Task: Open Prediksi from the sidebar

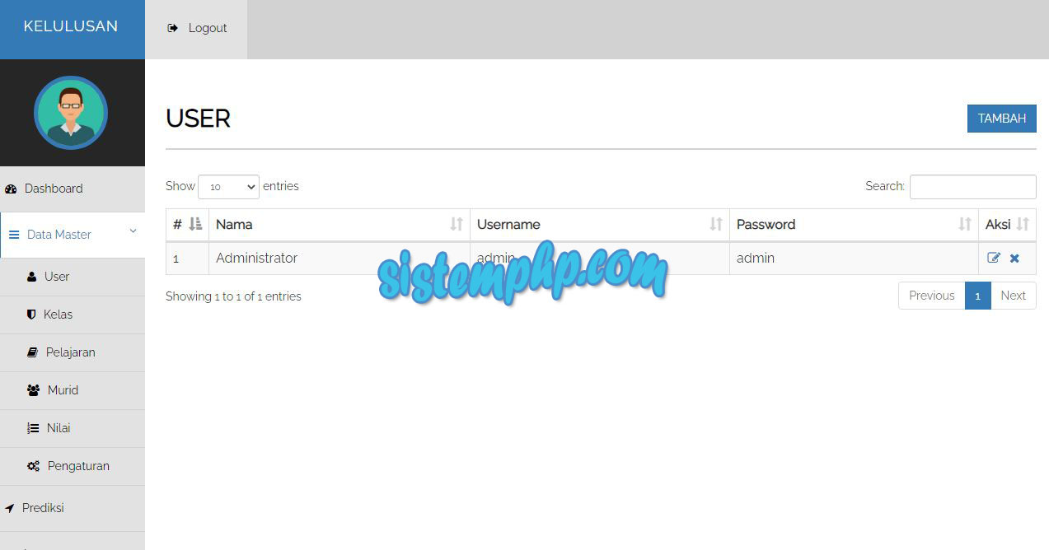Action: coord(43,508)
